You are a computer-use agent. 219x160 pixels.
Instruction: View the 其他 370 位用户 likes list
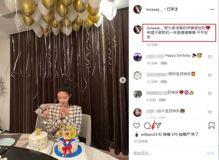click(176, 134)
